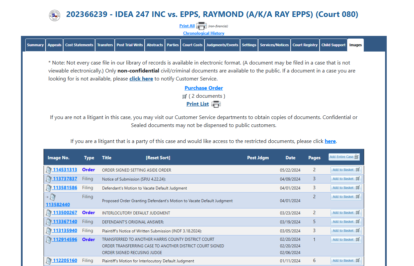
Task: Click the Purchase Order link
Action: [x=204, y=88]
